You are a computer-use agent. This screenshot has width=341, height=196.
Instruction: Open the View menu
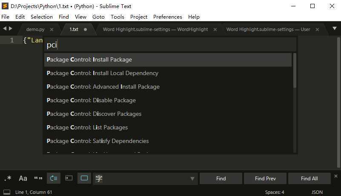(81, 17)
